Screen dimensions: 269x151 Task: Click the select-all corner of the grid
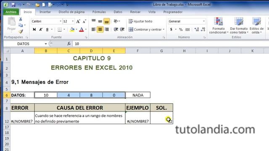(7, 51)
